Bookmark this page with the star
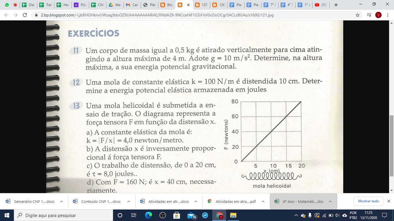394x221 pixels. pos(358,15)
